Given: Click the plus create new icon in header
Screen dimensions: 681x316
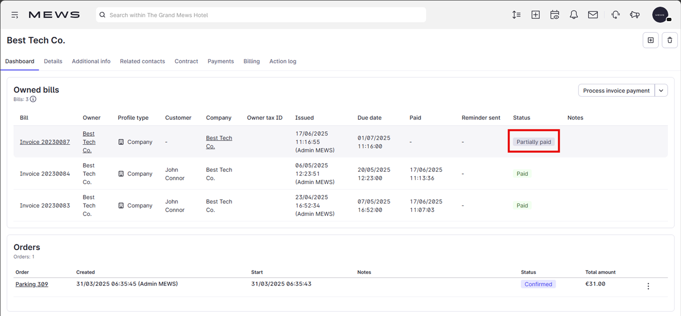Looking at the screenshot, I should pyautogui.click(x=536, y=15).
